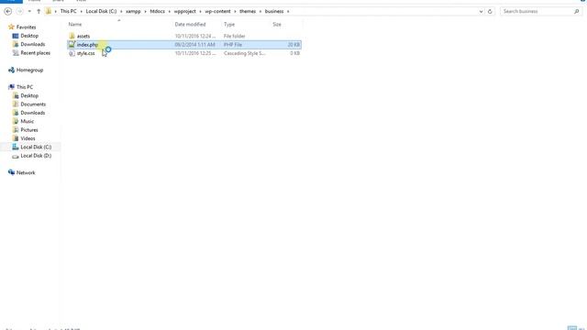Click the folder icon in address bar
Viewport: 587px width, 330px height.
click(49, 11)
